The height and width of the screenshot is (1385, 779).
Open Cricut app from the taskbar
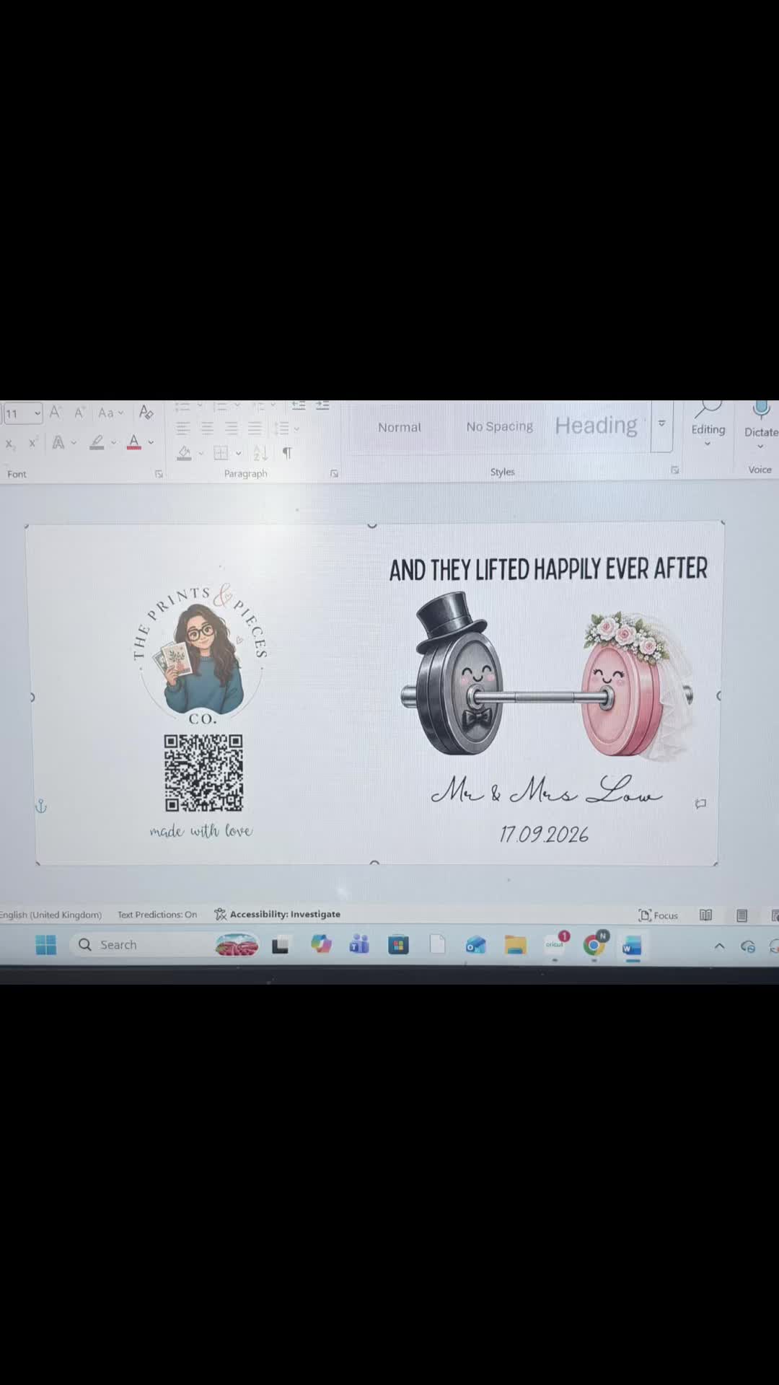(555, 944)
